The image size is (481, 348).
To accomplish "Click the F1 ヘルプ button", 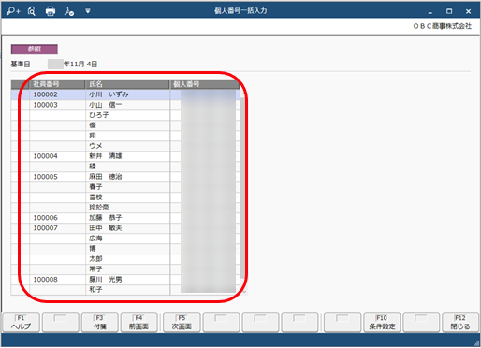I will click(22, 323).
